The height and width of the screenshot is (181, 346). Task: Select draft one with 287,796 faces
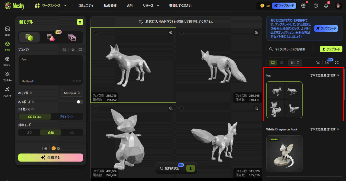[96, 33]
